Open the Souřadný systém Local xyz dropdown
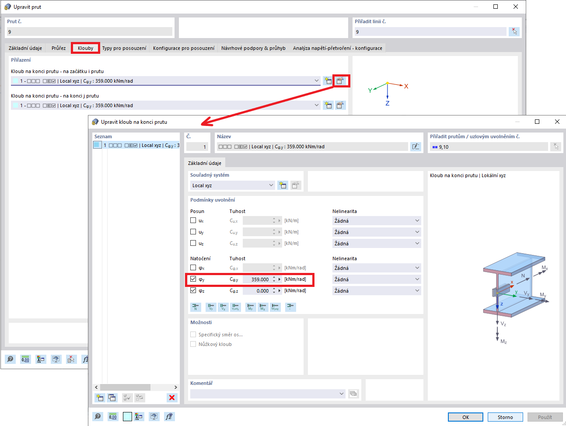 pyautogui.click(x=233, y=185)
